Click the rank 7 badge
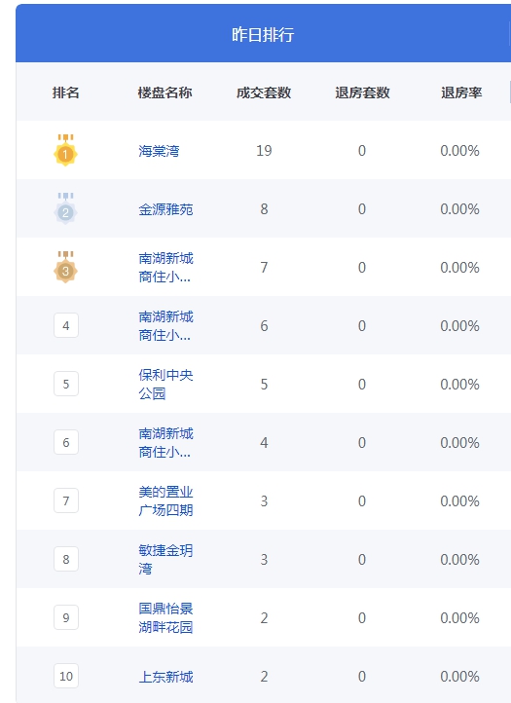Viewport: 511px width, 703px height. [x=66, y=500]
